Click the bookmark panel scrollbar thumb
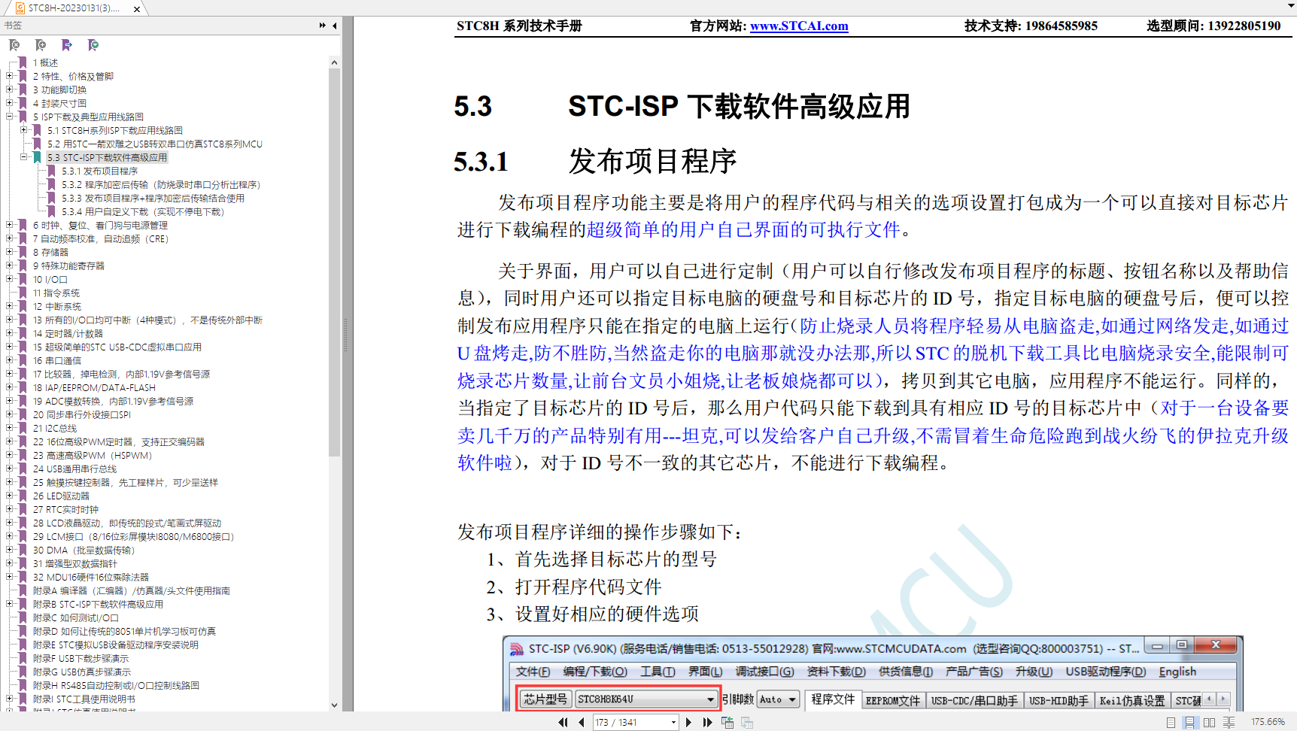The width and height of the screenshot is (1297, 731). pyautogui.click(x=334, y=262)
